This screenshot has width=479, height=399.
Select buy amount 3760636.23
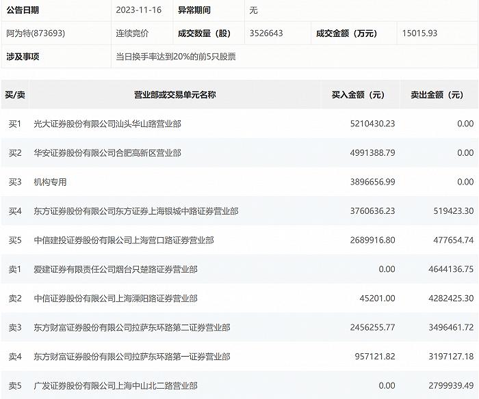(372, 211)
